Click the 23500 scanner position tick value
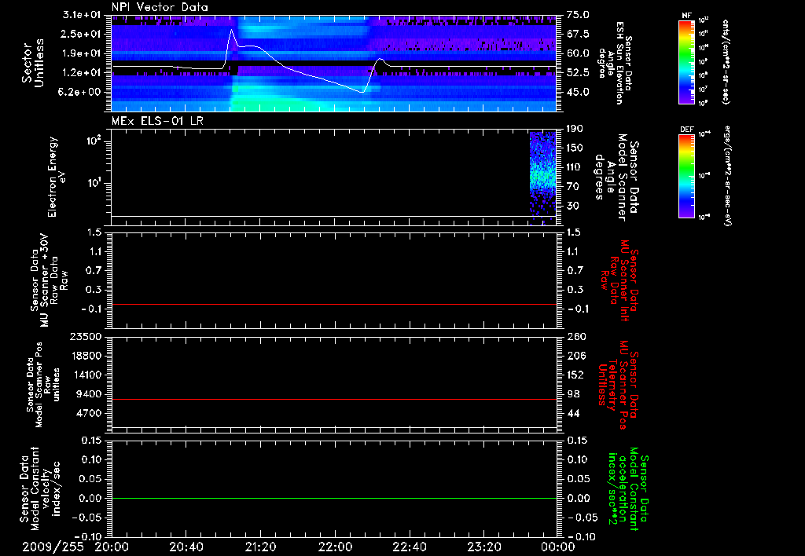805x556 pixels. pos(85,336)
